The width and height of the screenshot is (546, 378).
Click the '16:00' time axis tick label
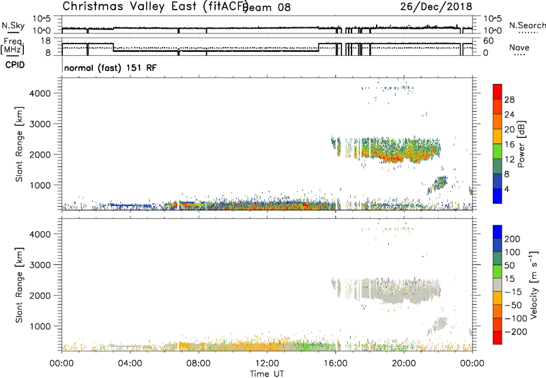tap(335, 364)
